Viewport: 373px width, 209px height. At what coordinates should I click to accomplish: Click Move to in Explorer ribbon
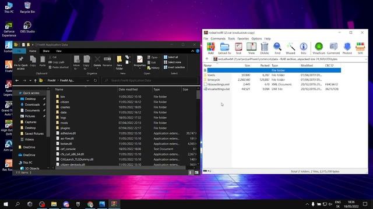76,63
